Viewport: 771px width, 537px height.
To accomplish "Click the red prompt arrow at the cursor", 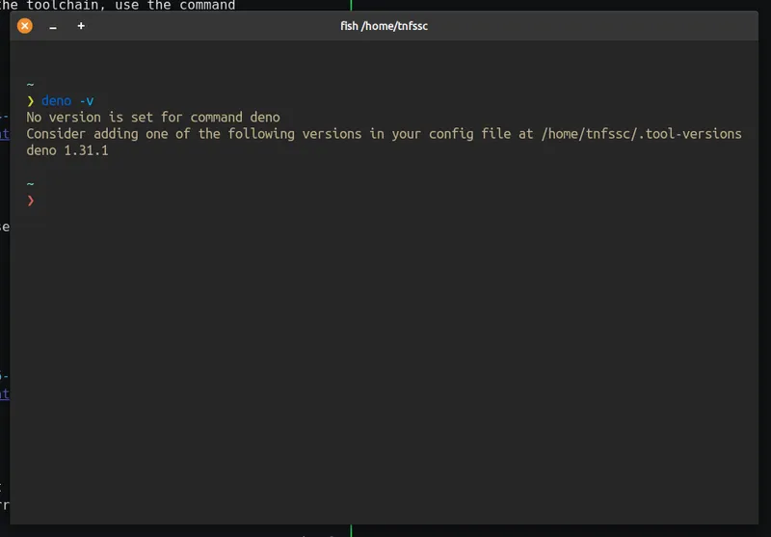I will pos(31,201).
